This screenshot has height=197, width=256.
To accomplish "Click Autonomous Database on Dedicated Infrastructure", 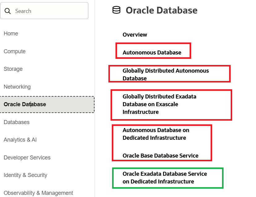I will coord(156,134).
